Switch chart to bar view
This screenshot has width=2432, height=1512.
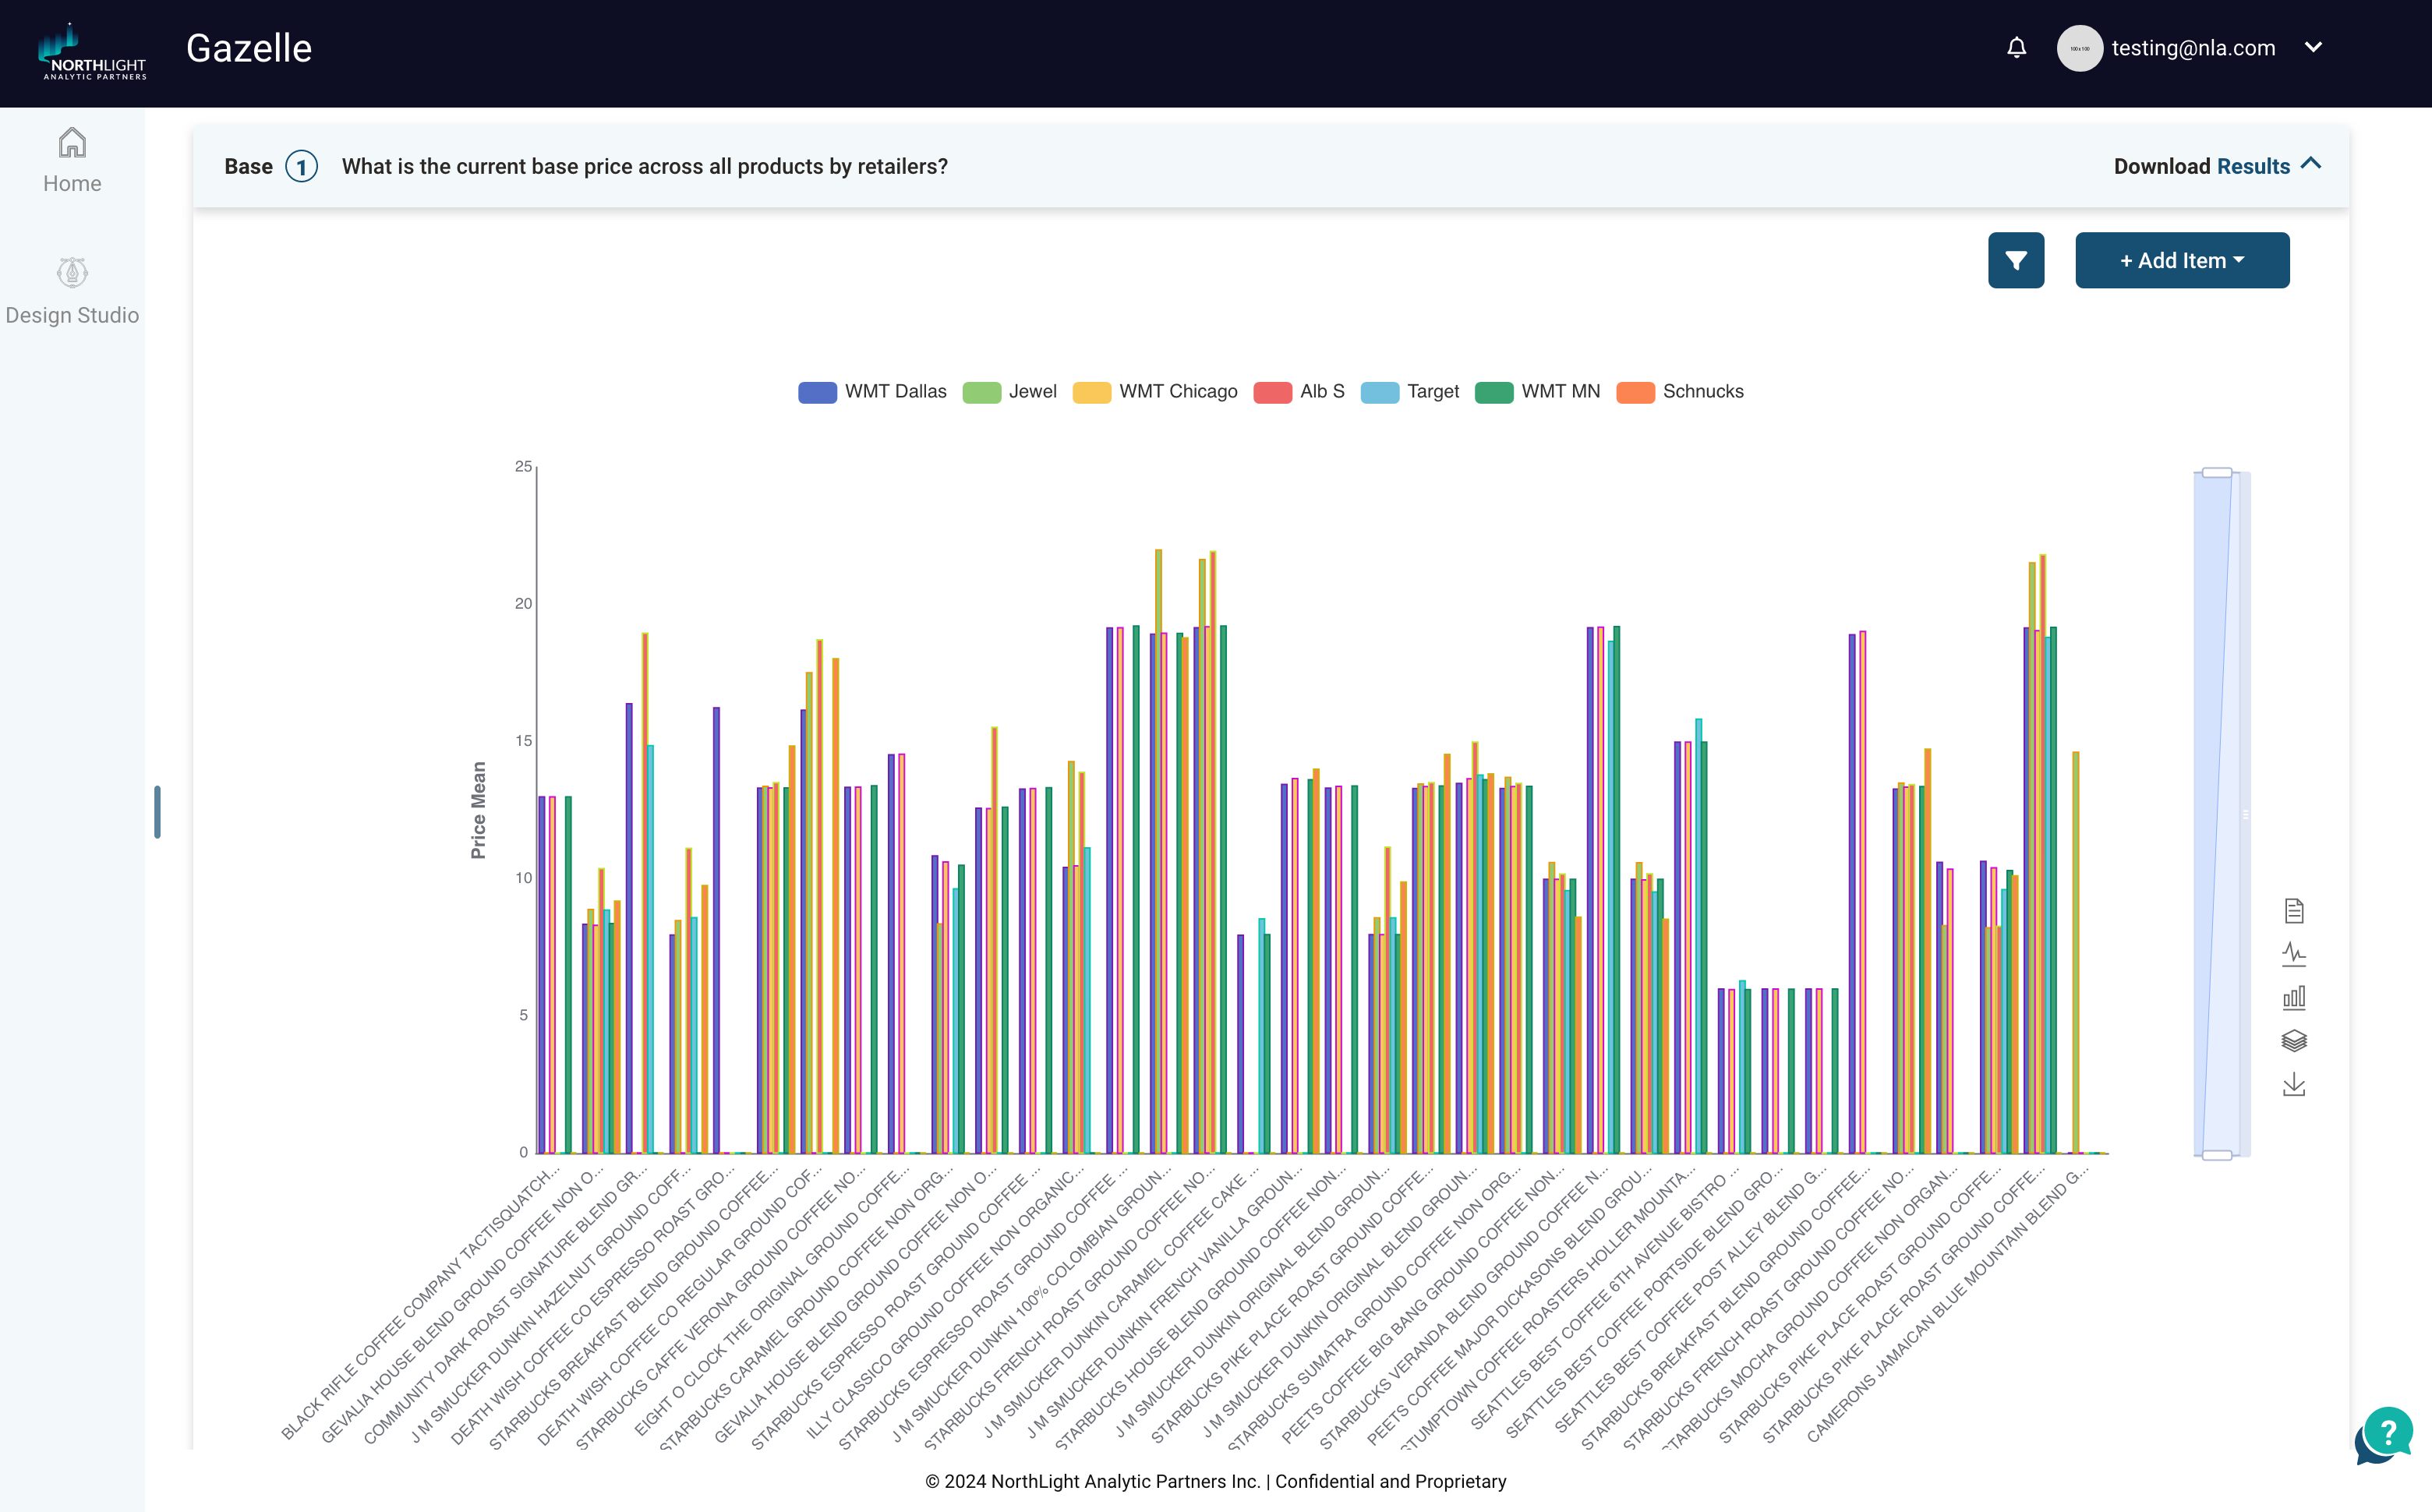click(2294, 997)
